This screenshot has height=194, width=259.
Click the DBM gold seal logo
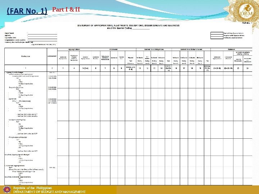(246, 14)
